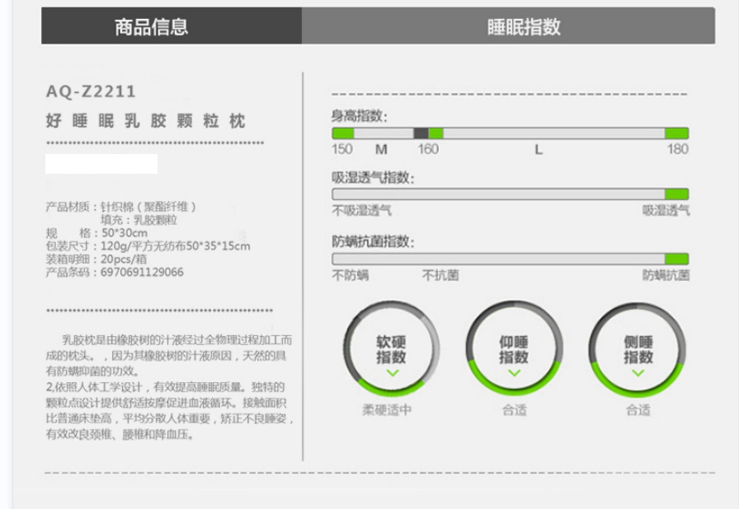739x509 pixels.
Task: Click the 软硬指数 circular gauge
Action: point(392,348)
